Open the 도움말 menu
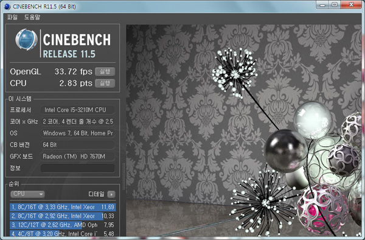The width and height of the screenshot is (365, 240). (32, 17)
